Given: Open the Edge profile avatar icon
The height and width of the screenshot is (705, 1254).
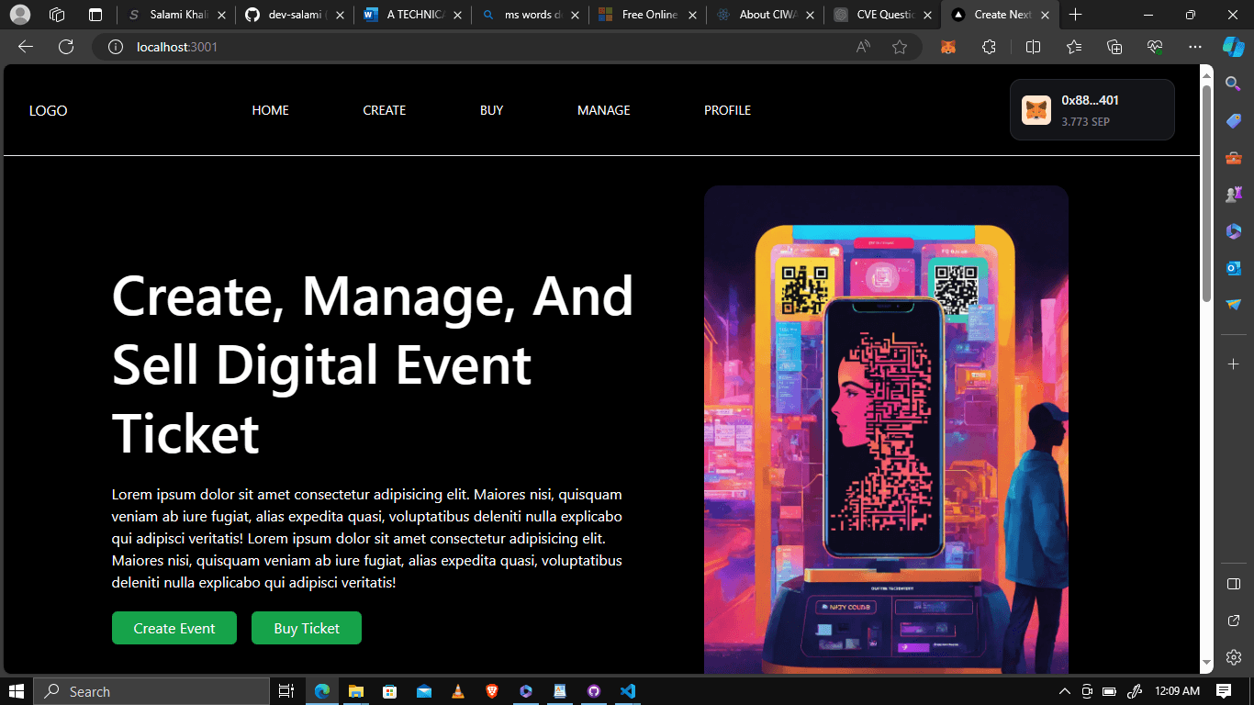Looking at the screenshot, I should 19,15.
